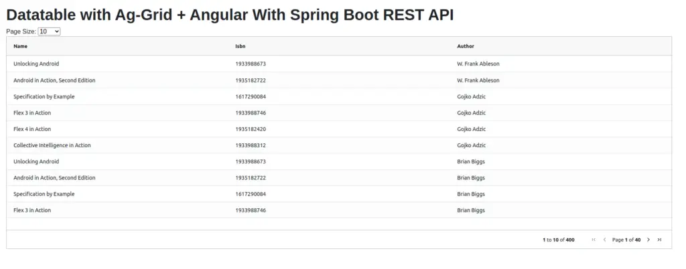This screenshot has height=269, width=686.
Task: Click the Page 1 of 40 indicator
Action: click(x=626, y=240)
